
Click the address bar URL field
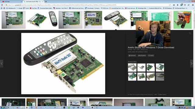87,5
